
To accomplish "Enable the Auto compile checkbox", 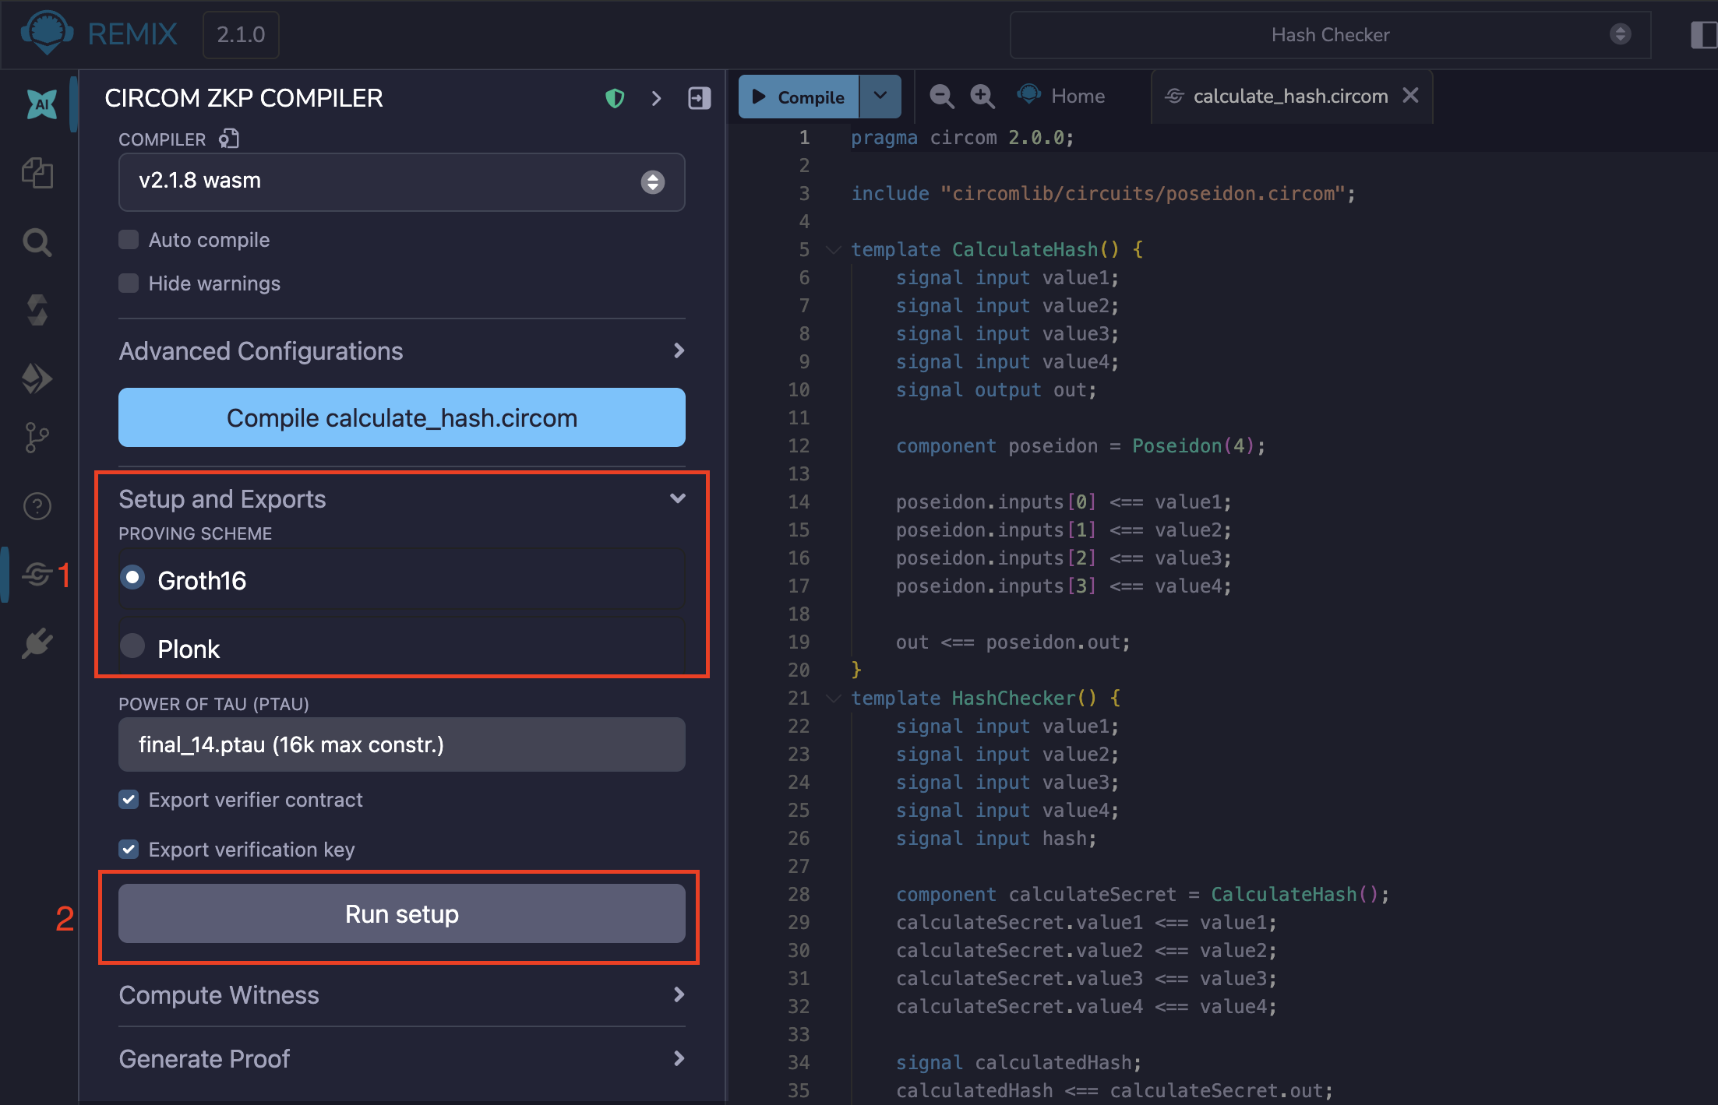I will [129, 239].
